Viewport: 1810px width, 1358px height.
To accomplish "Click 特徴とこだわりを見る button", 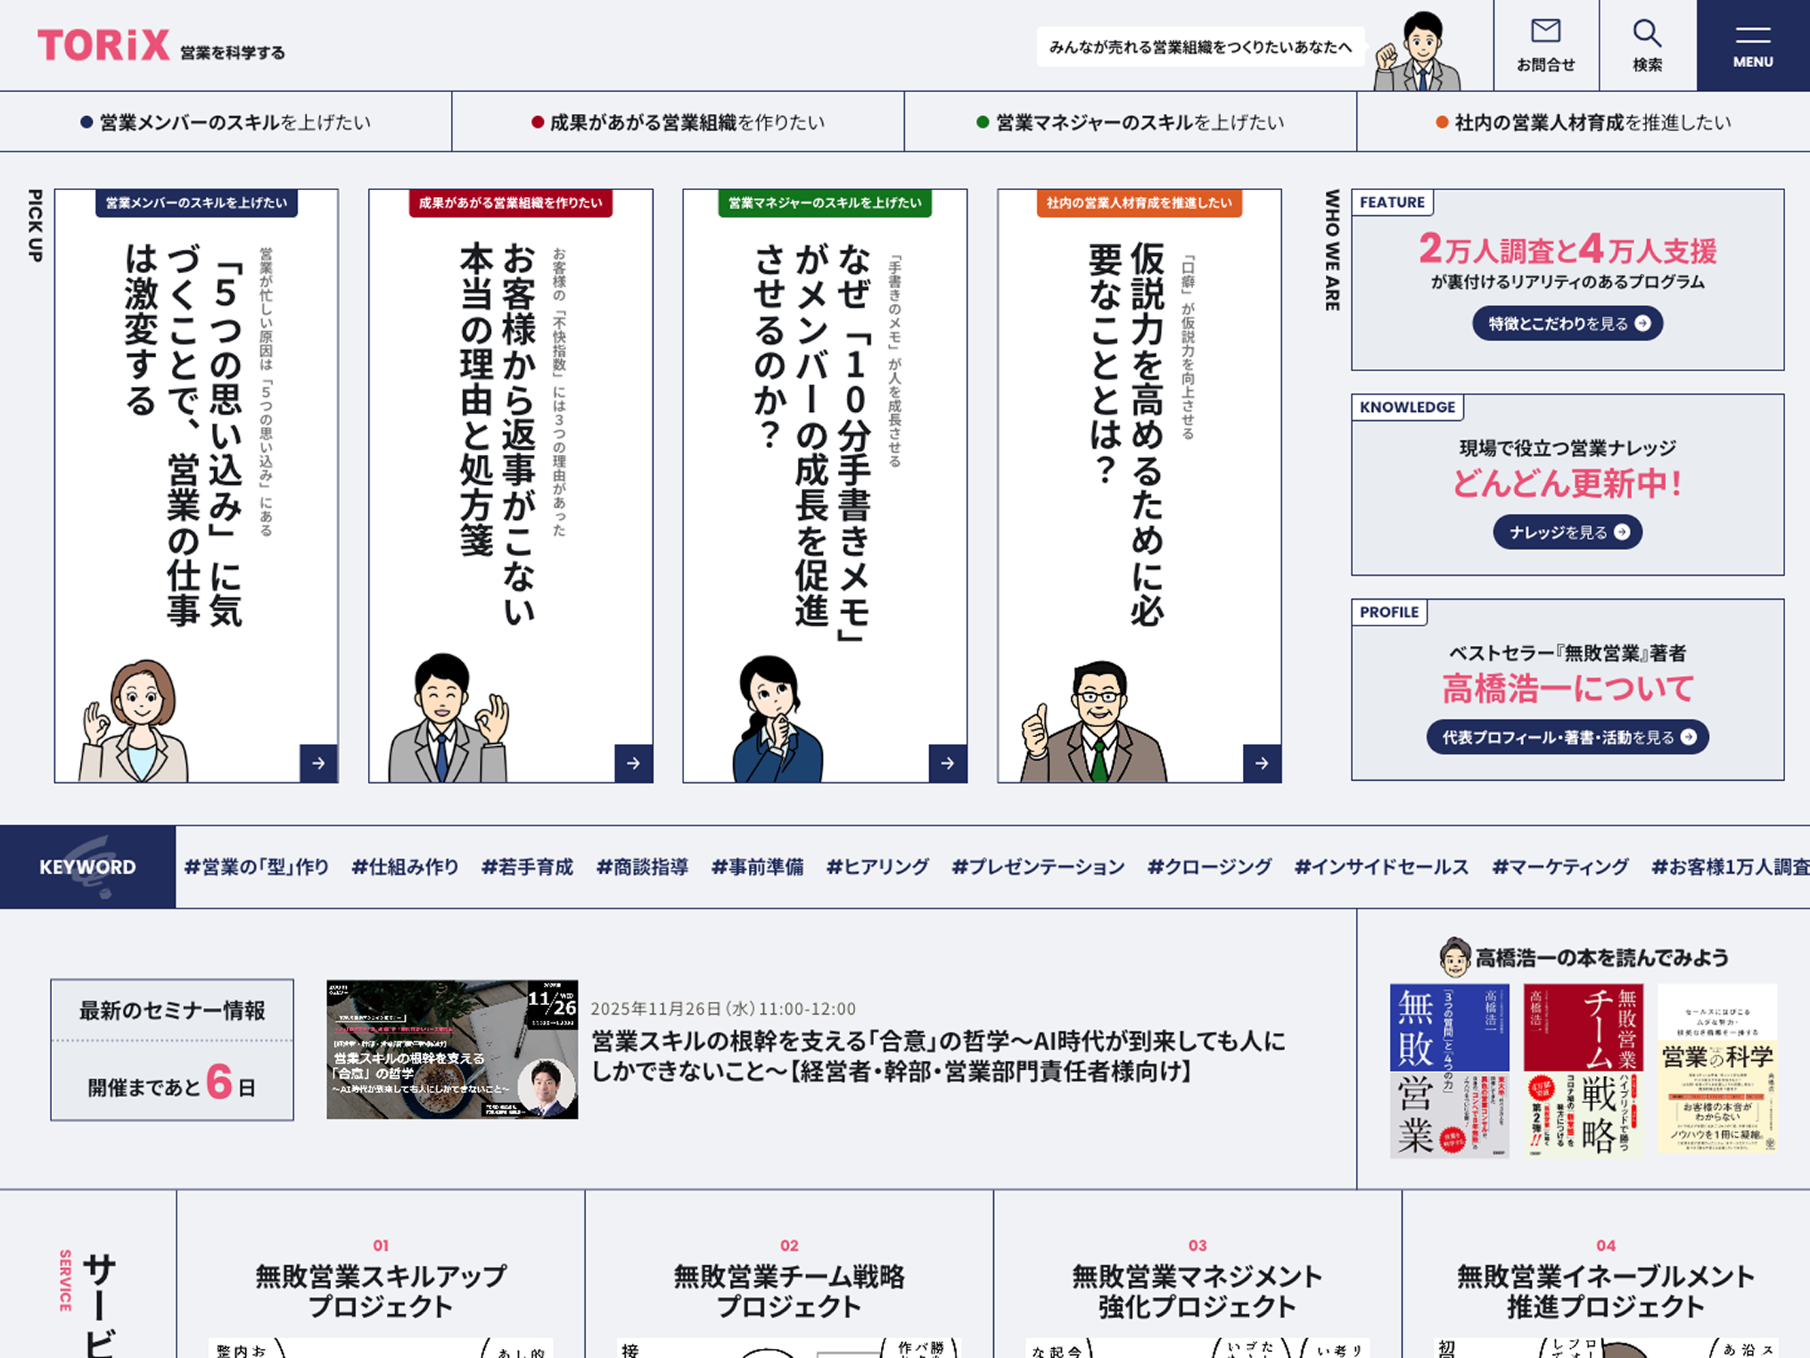I will point(1567,324).
